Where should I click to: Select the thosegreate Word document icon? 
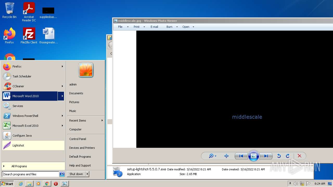tap(48, 36)
